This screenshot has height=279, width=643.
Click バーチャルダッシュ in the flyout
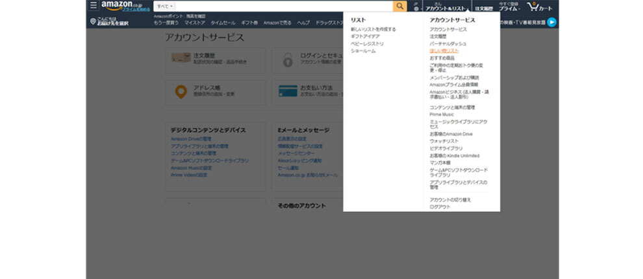click(x=448, y=44)
